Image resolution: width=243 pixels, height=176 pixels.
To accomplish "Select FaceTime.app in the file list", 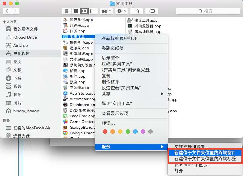I will (x=78, y=116).
